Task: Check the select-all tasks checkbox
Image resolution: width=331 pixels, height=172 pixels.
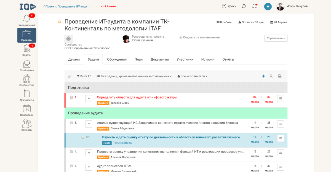Action: (69, 76)
